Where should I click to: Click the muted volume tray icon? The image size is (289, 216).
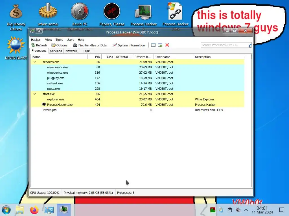238,210
